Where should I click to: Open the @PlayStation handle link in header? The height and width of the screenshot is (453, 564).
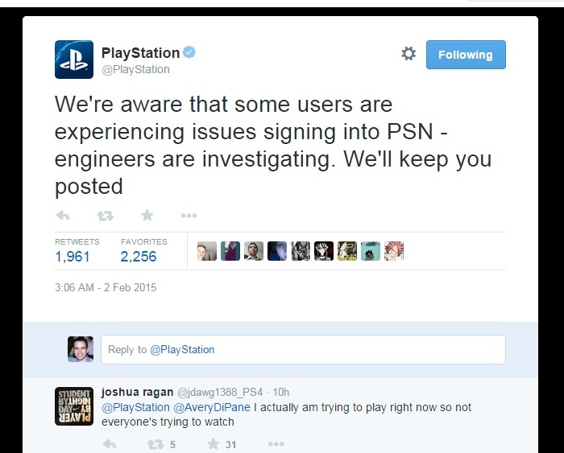pos(135,70)
